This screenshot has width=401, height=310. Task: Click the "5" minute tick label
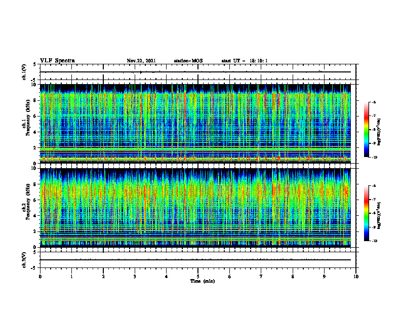[x=198, y=277]
